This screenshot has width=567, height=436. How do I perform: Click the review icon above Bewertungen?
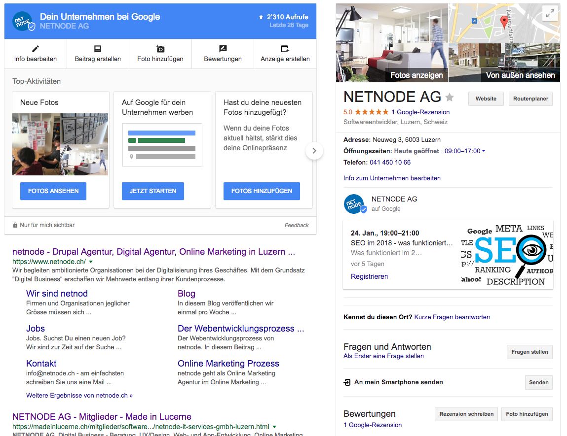tap(223, 49)
